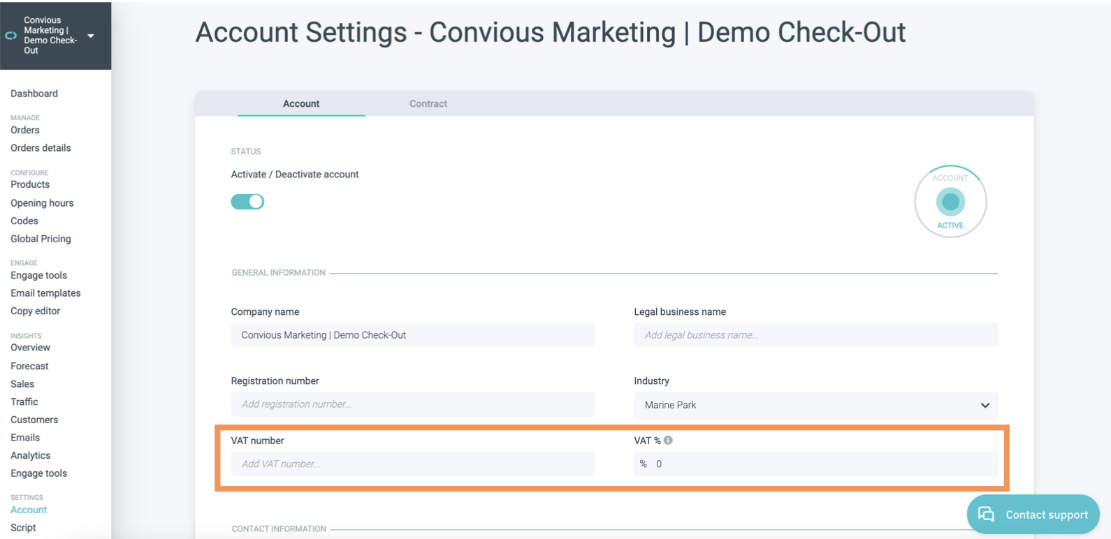The width and height of the screenshot is (1111, 539).
Task: Click the VAT number input field
Action: click(413, 464)
